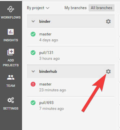
Task: Collapse the binder project chevron
Action: coord(33,21)
